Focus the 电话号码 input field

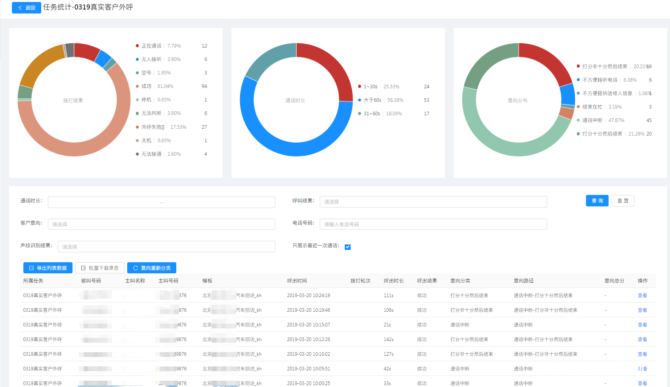click(x=433, y=224)
